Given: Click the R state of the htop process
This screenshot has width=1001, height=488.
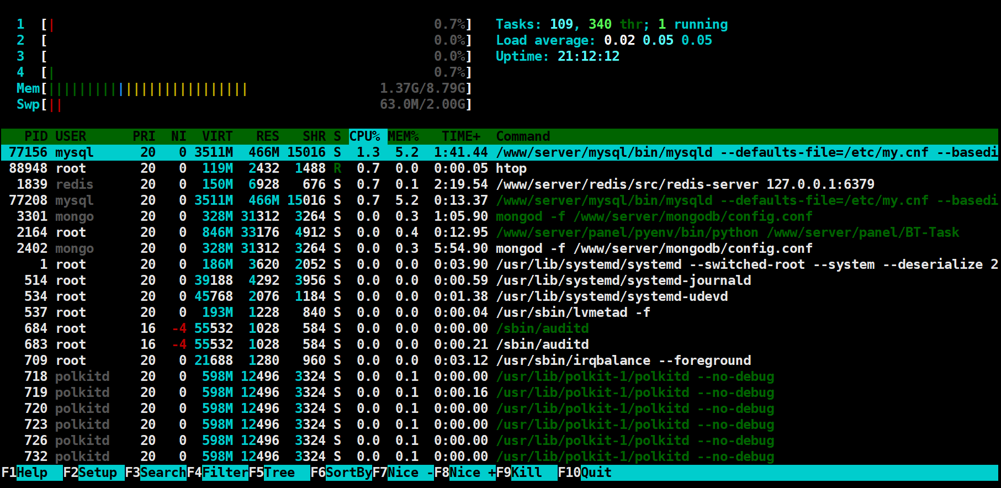Looking at the screenshot, I should click(337, 168).
